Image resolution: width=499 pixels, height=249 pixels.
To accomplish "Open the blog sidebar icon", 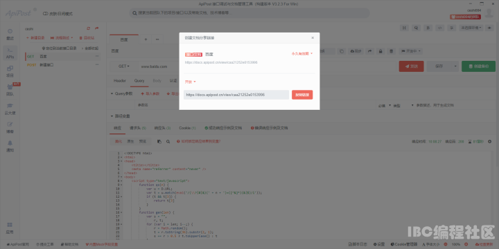I will tap(10, 127).
